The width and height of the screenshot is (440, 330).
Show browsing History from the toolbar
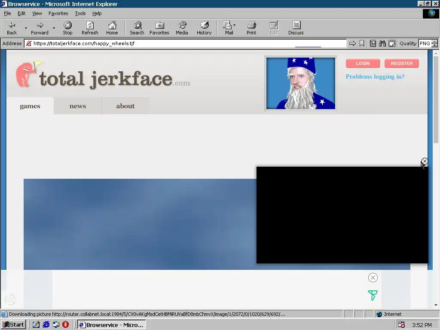click(204, 28)
